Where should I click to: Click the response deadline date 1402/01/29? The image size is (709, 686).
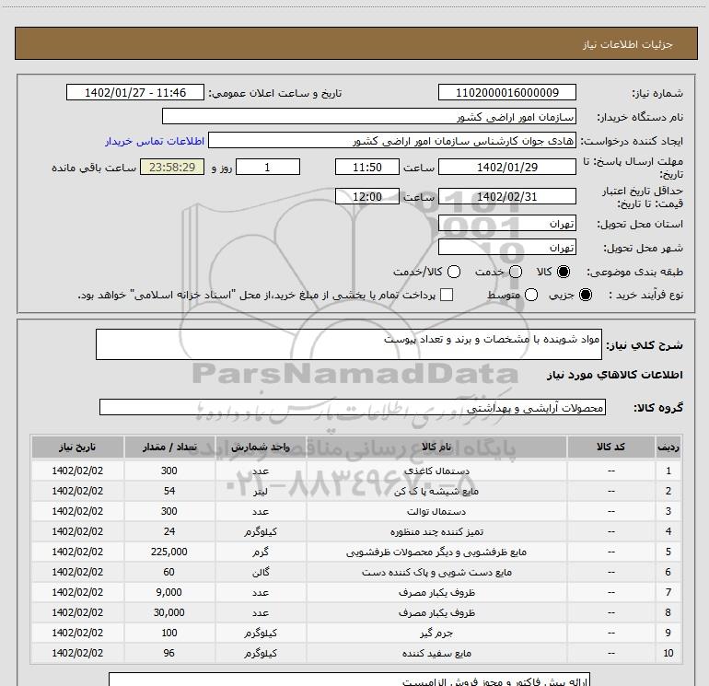click(x=506, y=167)
